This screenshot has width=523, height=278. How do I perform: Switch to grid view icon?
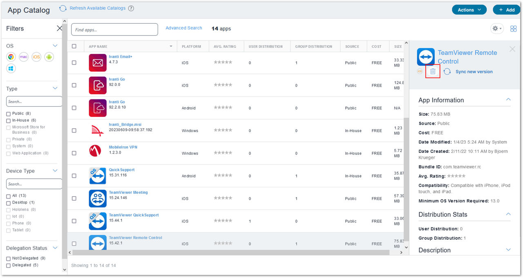point(513,29)
